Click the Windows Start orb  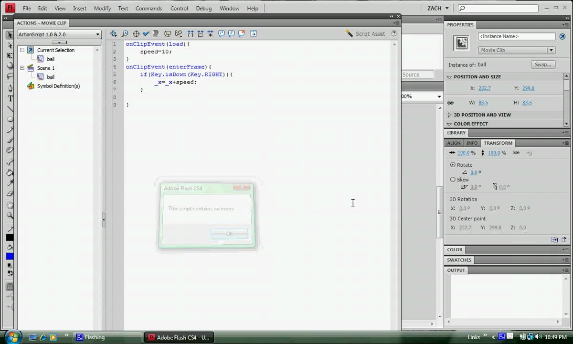[x=12, y=336]
